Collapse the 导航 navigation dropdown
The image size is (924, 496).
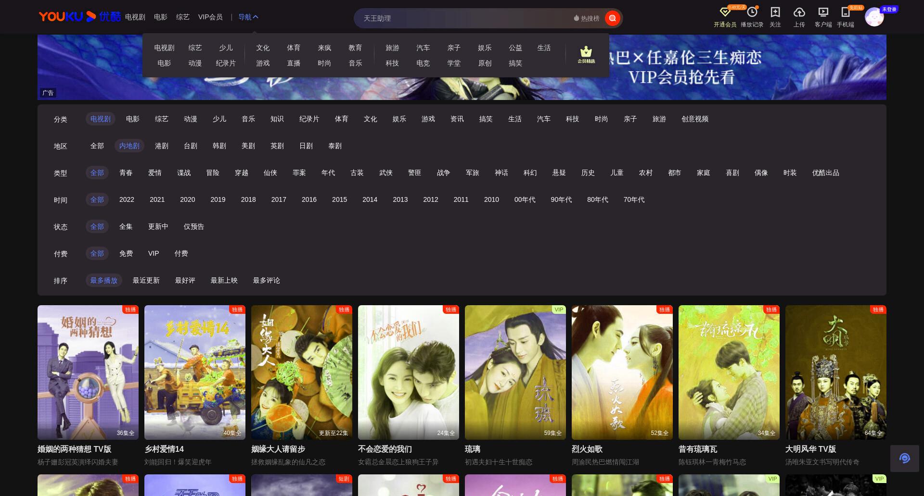[248, 17]
